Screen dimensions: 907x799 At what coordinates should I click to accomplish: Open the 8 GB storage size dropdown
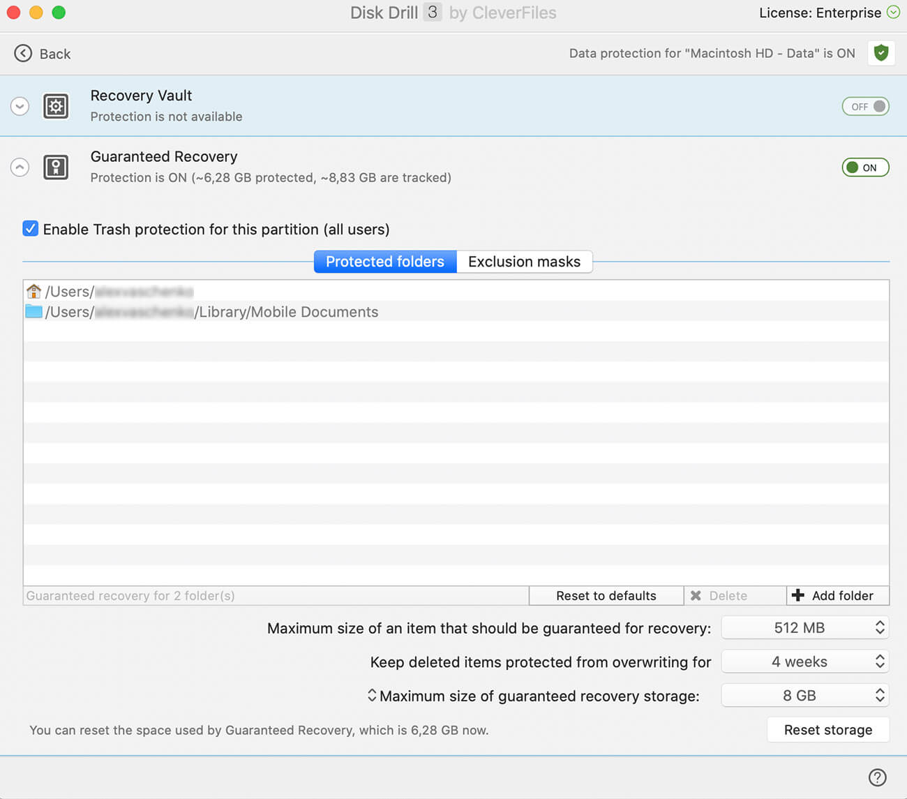[x=804, y=696]
